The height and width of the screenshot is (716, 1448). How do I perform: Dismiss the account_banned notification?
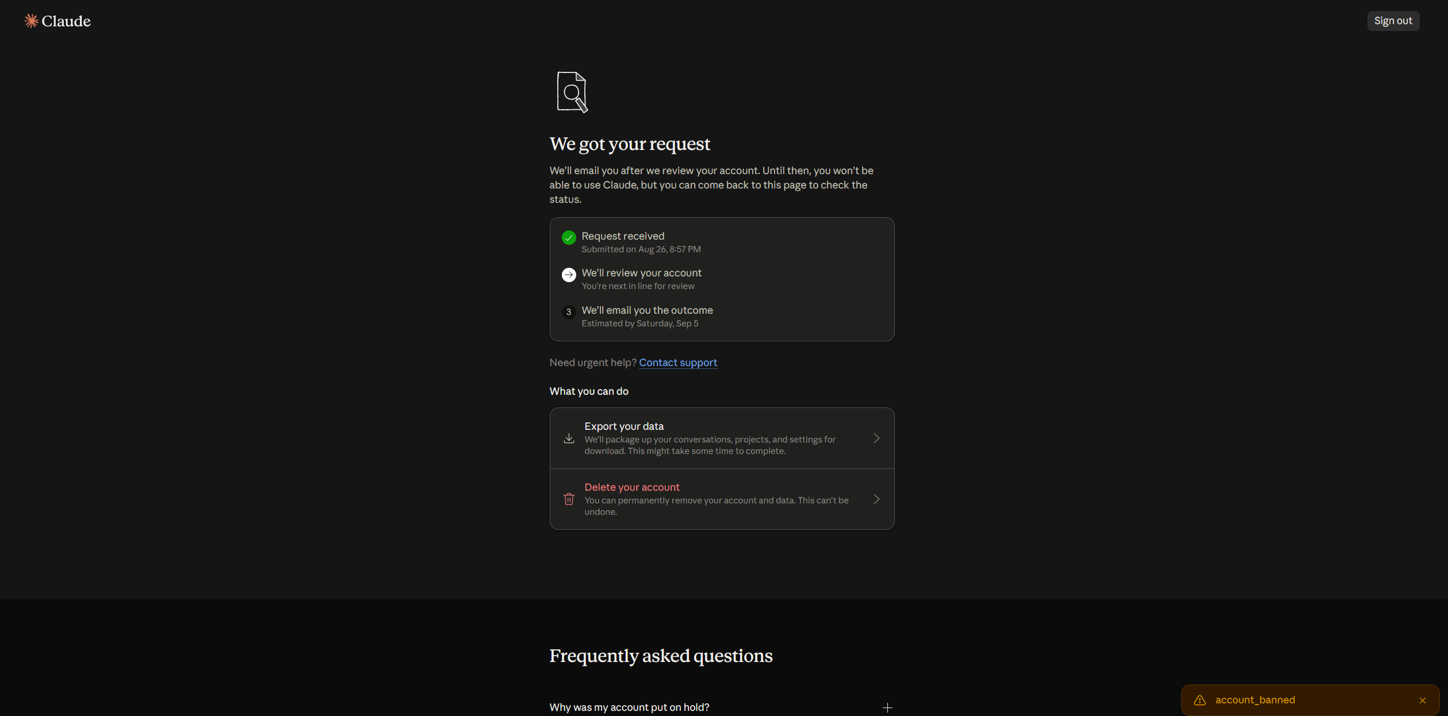pyautogui.click(x=1423, y=700)
